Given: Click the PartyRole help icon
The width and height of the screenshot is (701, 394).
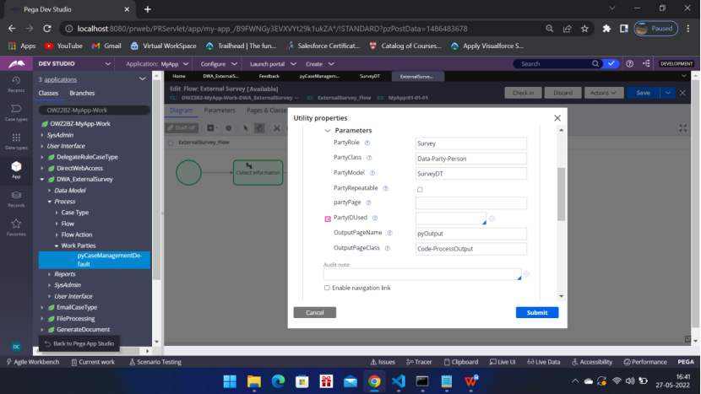Looking at the screenshot, I should click(x=367, y=143).
